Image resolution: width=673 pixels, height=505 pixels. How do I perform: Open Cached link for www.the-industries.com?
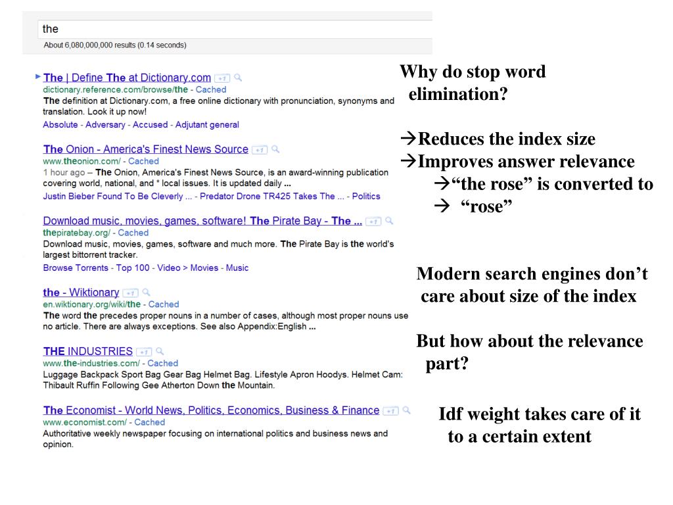(163, 363)
